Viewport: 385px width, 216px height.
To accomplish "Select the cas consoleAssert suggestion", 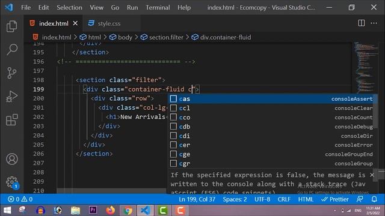I will pyautogui.click(x=271, y=98).
